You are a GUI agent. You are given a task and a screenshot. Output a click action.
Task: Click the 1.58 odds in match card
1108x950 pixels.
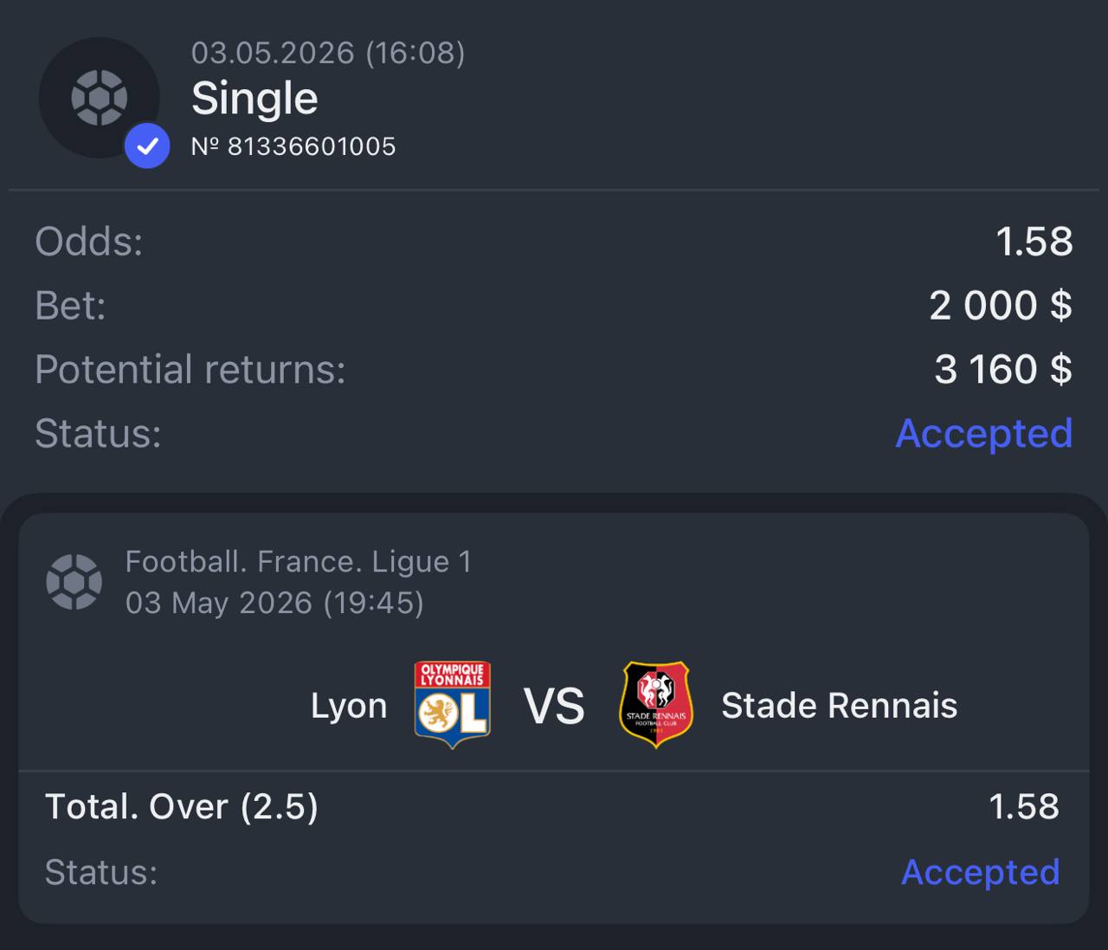1024,807
